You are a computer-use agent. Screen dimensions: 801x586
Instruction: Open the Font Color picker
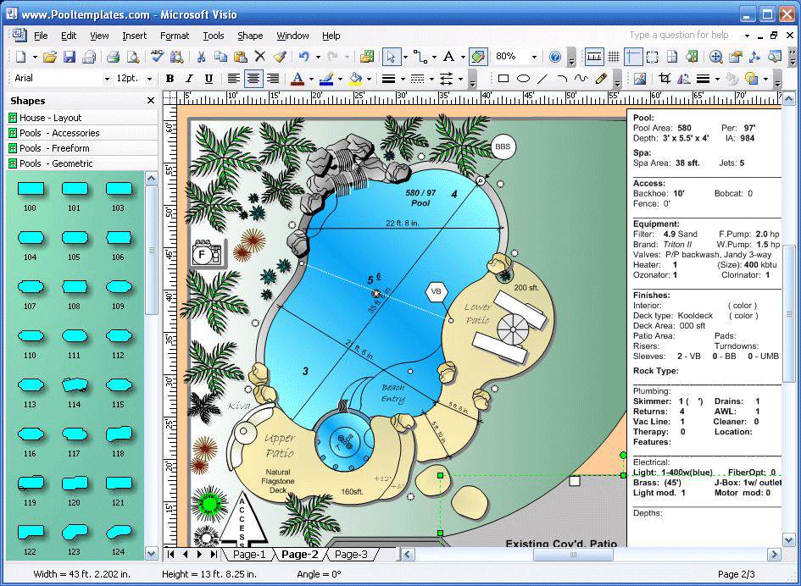[311, 79]
